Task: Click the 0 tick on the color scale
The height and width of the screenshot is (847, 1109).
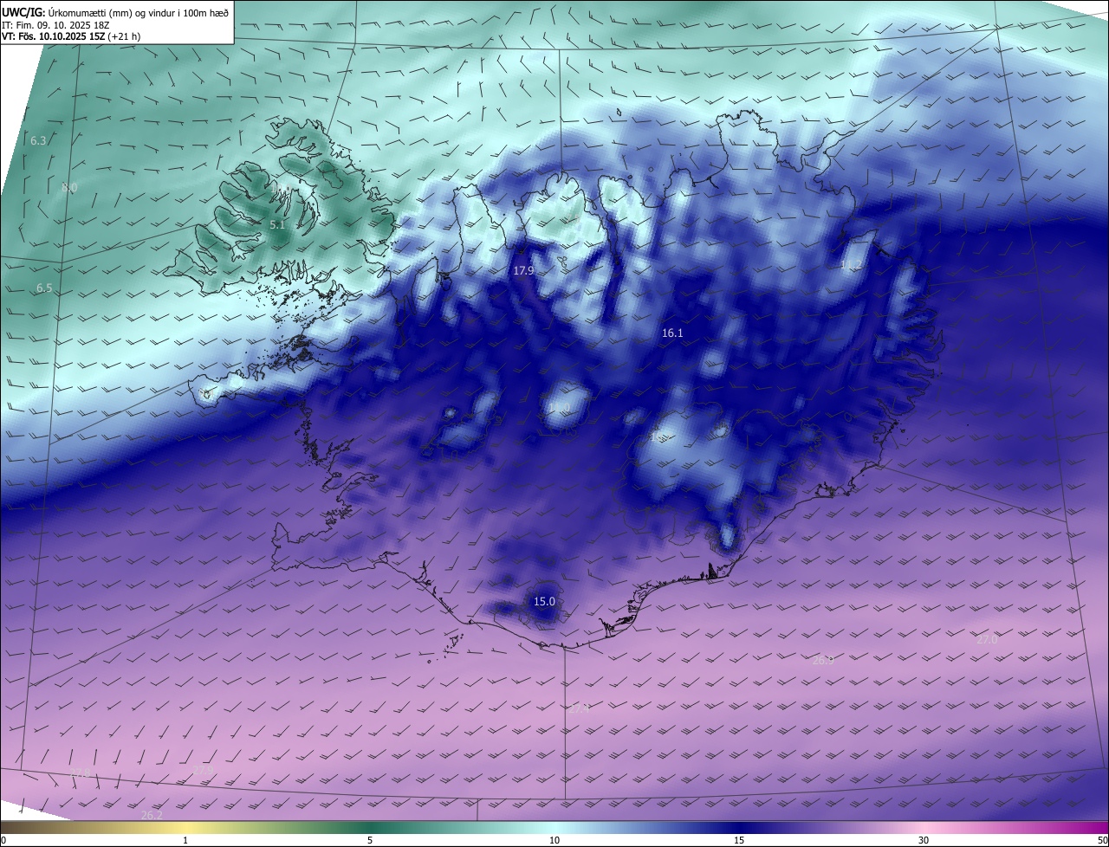Action: tap(3, 840)
